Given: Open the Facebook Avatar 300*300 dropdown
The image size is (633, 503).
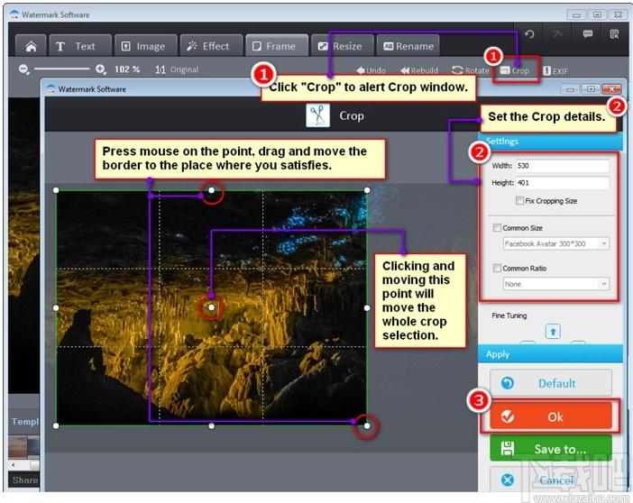Looking at the screenshot, I should 555,243.
